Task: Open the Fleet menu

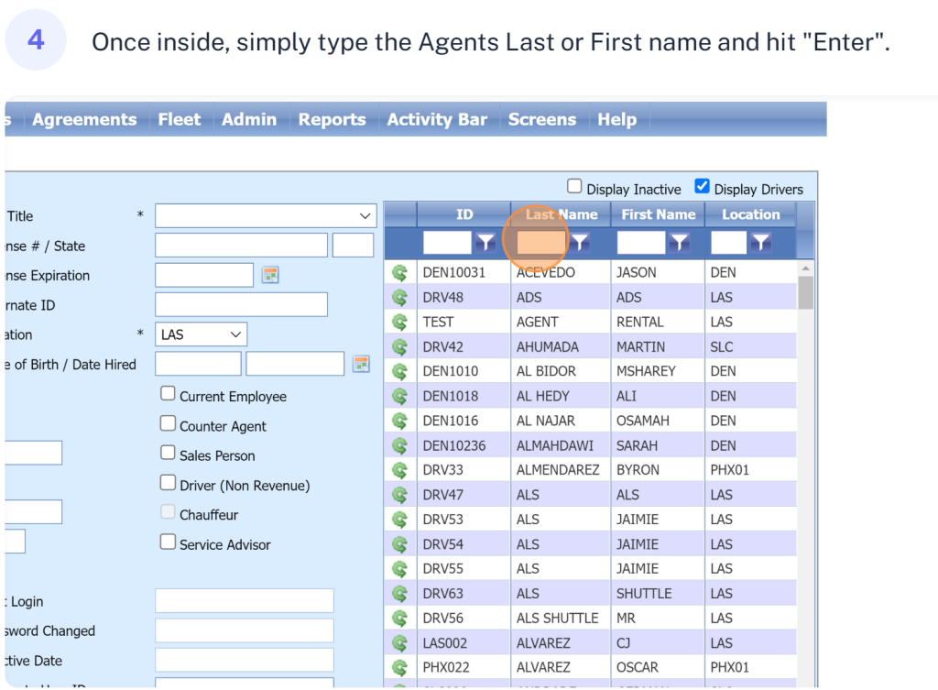Action: (179, 119)
